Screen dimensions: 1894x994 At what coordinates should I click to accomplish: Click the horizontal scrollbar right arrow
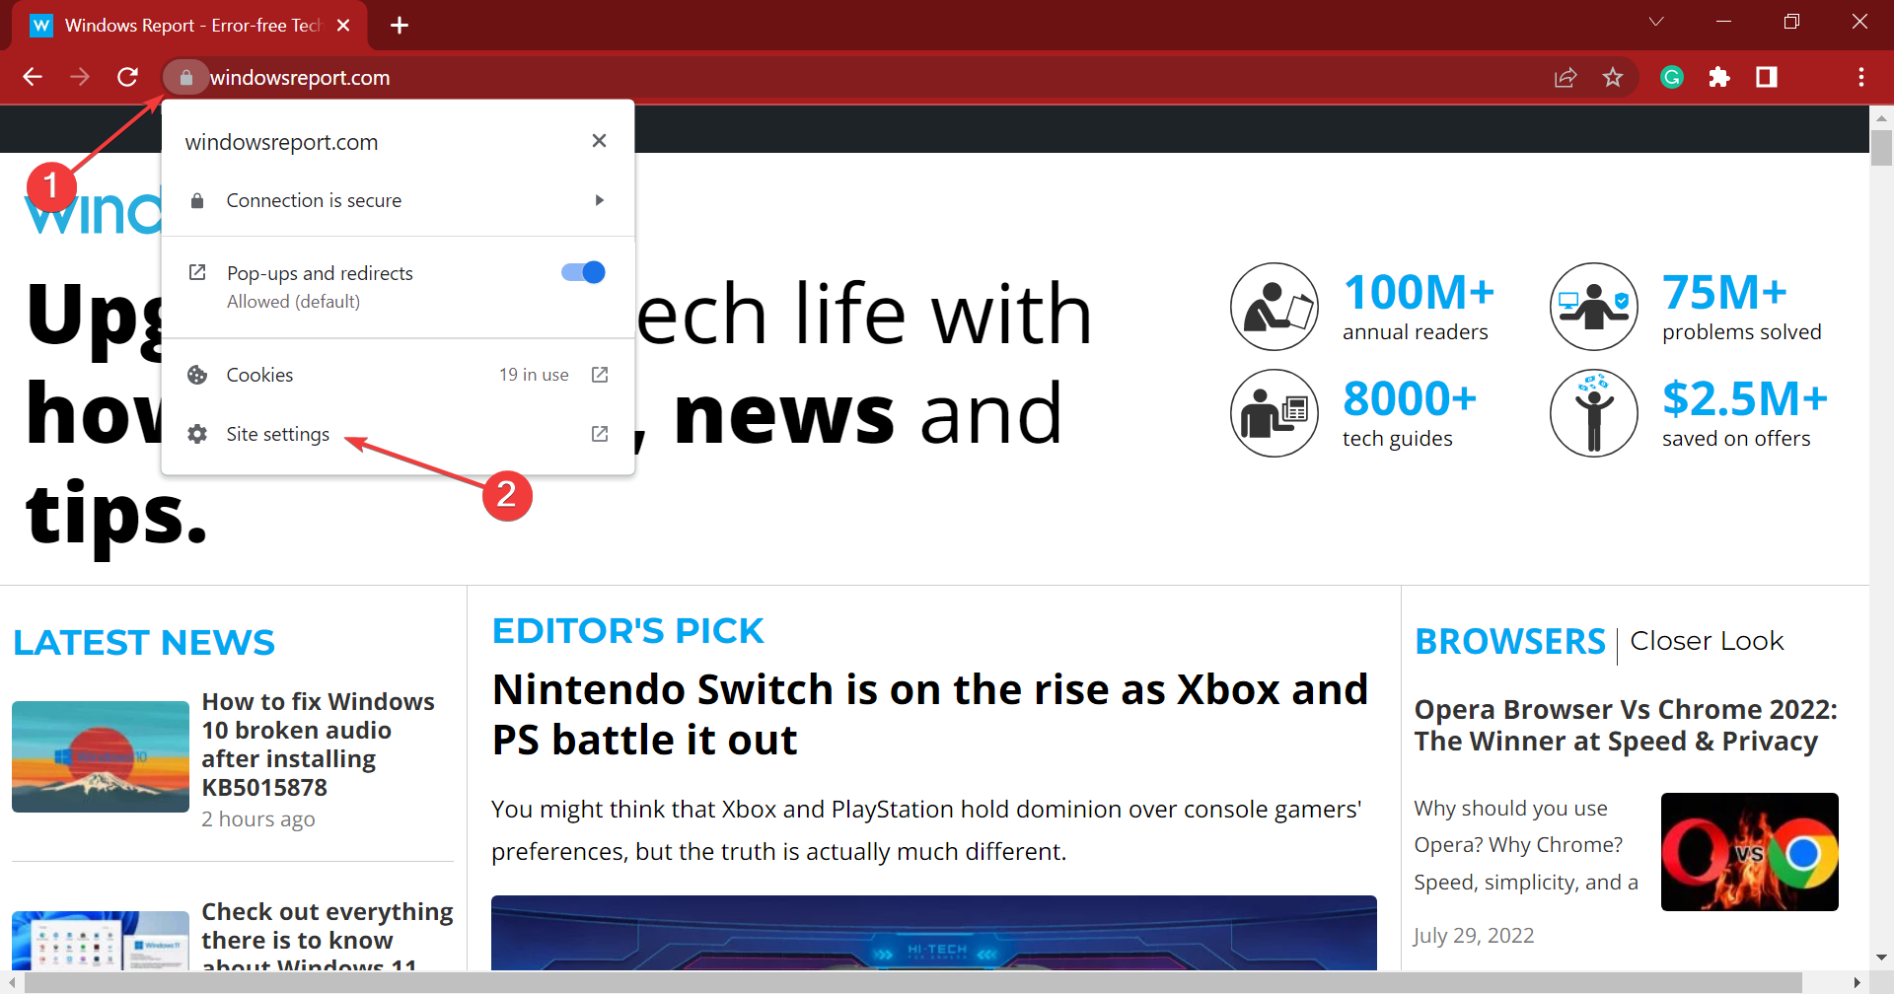(1857, 982)
